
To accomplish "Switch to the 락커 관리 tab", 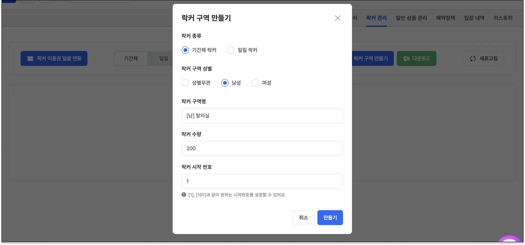I will [x=376, y=18].
